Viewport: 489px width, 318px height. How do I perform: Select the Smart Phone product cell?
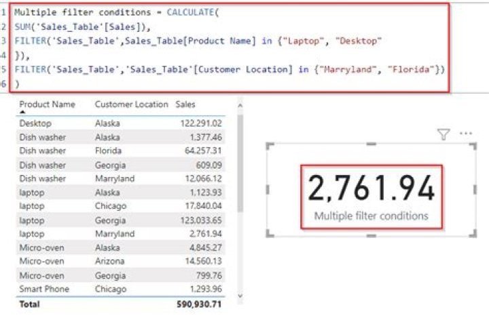pyautogui.click(x=44, y=289)
